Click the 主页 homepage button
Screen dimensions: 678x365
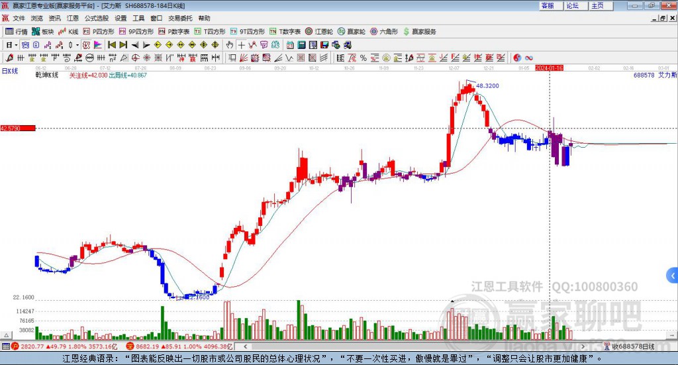pos(601,5)
